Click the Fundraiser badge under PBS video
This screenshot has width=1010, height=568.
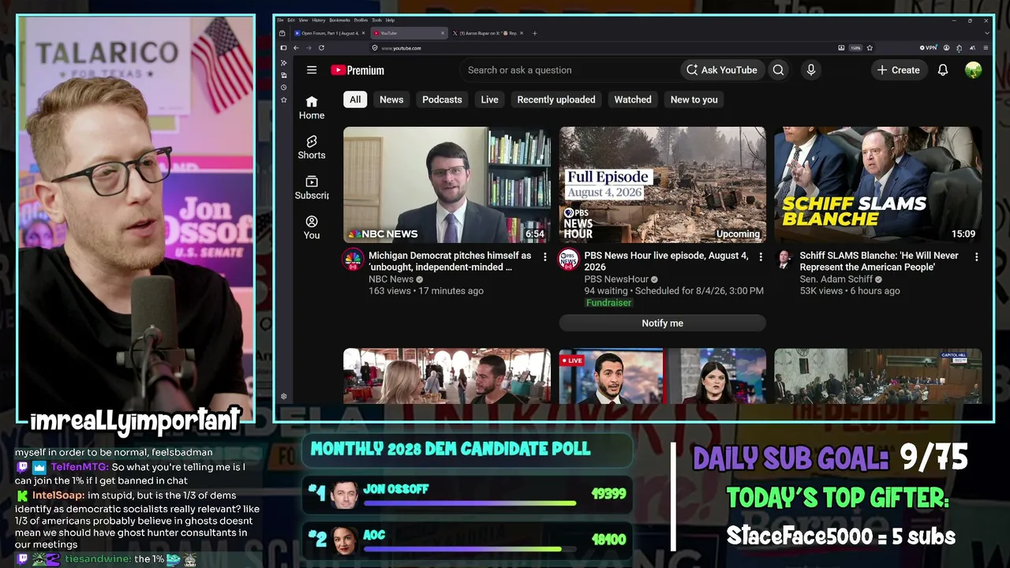tap(608, 303)
